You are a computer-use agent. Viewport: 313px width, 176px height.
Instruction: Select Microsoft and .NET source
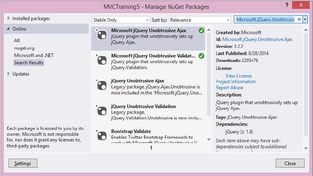pyautogui.click(x=34, y=55)
